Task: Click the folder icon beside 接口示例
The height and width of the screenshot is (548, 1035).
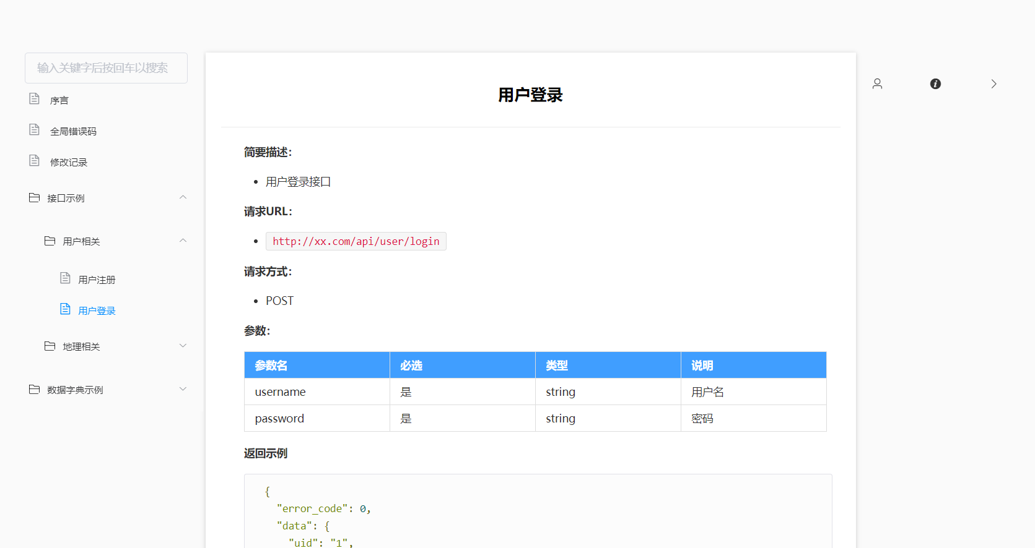Action: (x=34, y=198)
